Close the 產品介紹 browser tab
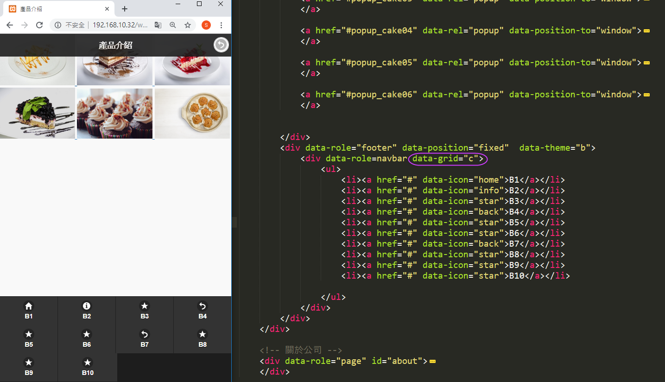Screen dimensions: 665x382 tap(107, 9)
